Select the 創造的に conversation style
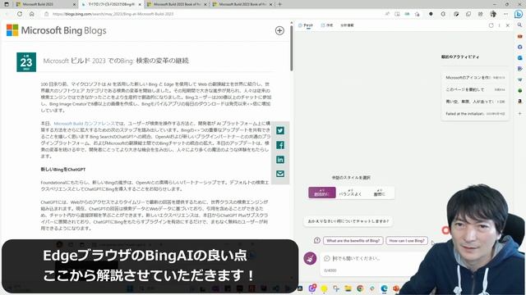Screen dimensions: 526x295 click(x=321, y=193)
